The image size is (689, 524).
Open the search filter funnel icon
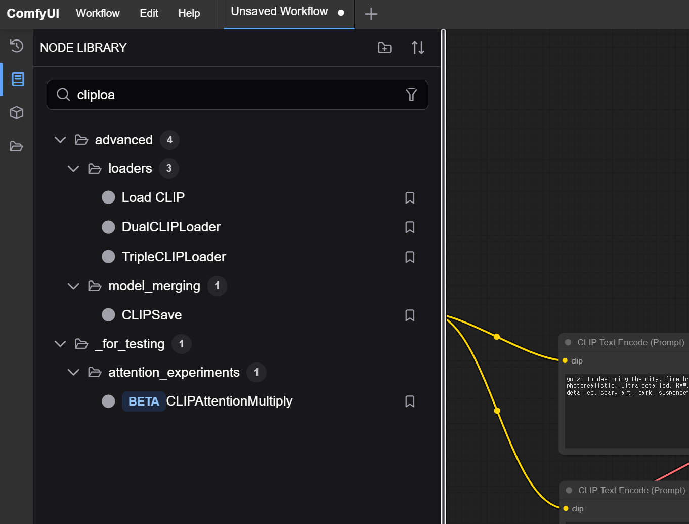pos(411,95)
